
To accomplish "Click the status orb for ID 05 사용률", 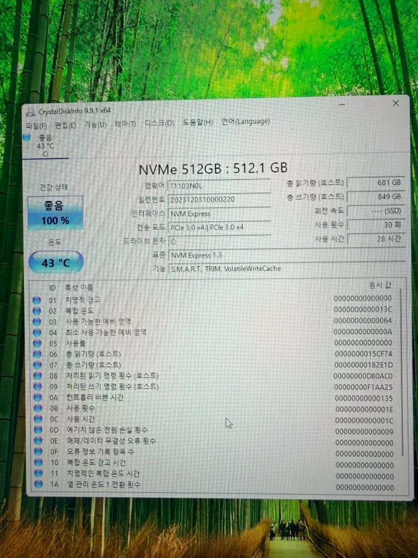I will (37, 343).
